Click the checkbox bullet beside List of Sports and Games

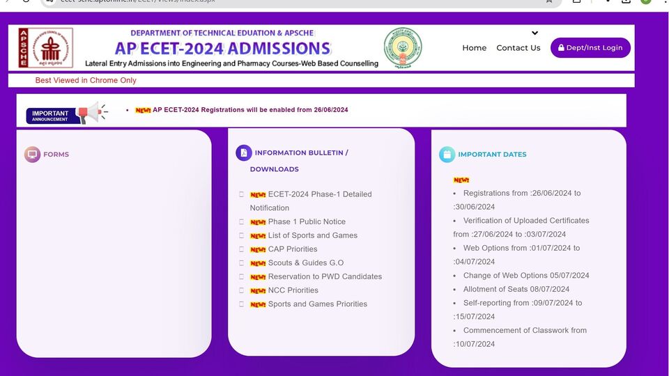pos(242,235)
